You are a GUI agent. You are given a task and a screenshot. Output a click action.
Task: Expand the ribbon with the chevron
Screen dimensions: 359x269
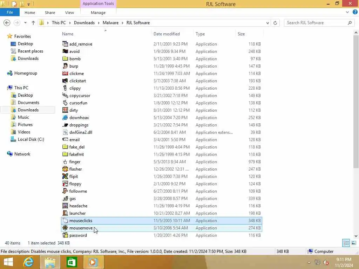click(x=347, y=12)
